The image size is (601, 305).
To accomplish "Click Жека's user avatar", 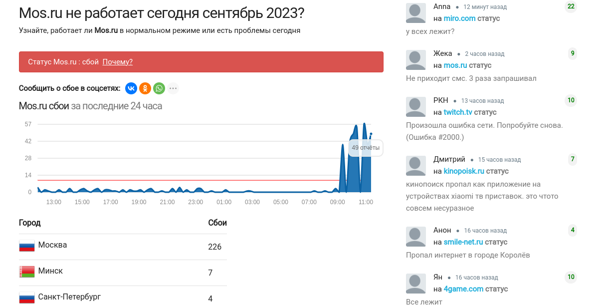I will pos(416,60).
